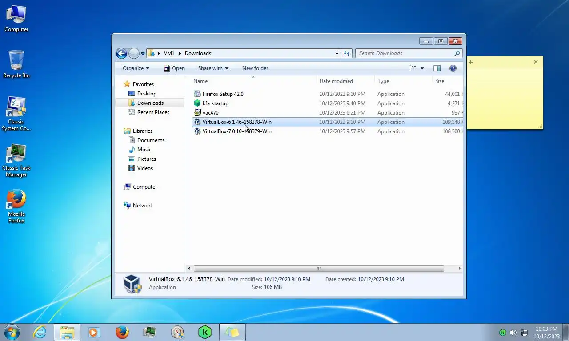
Task: Click the Back navigation button
Action: point(121,53)
